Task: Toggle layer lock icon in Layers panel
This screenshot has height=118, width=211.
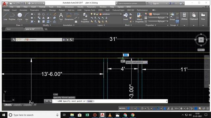Action: (97, 14)
